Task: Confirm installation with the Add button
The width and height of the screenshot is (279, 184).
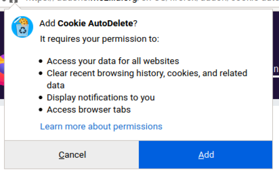Action: click(206, 155)
